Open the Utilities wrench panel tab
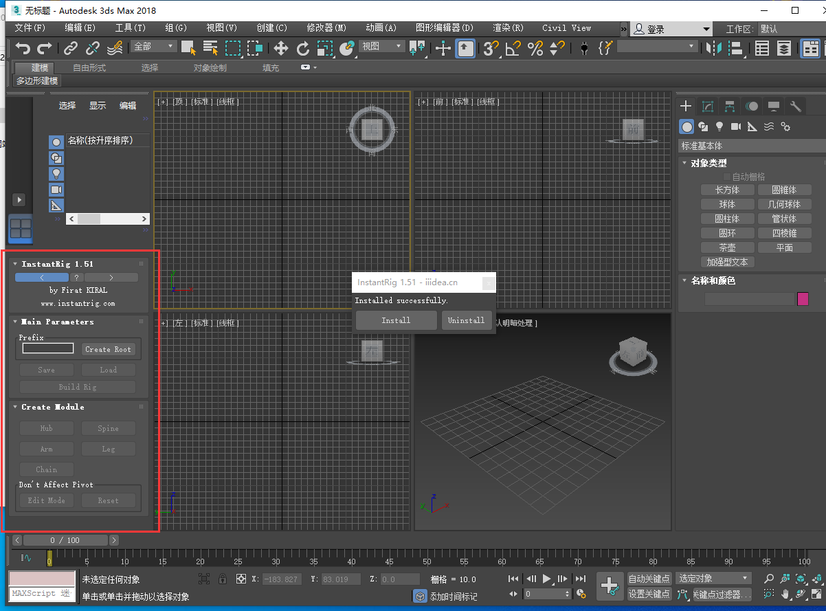The height and width of the screenshot is (611, 826). point(796,106)
